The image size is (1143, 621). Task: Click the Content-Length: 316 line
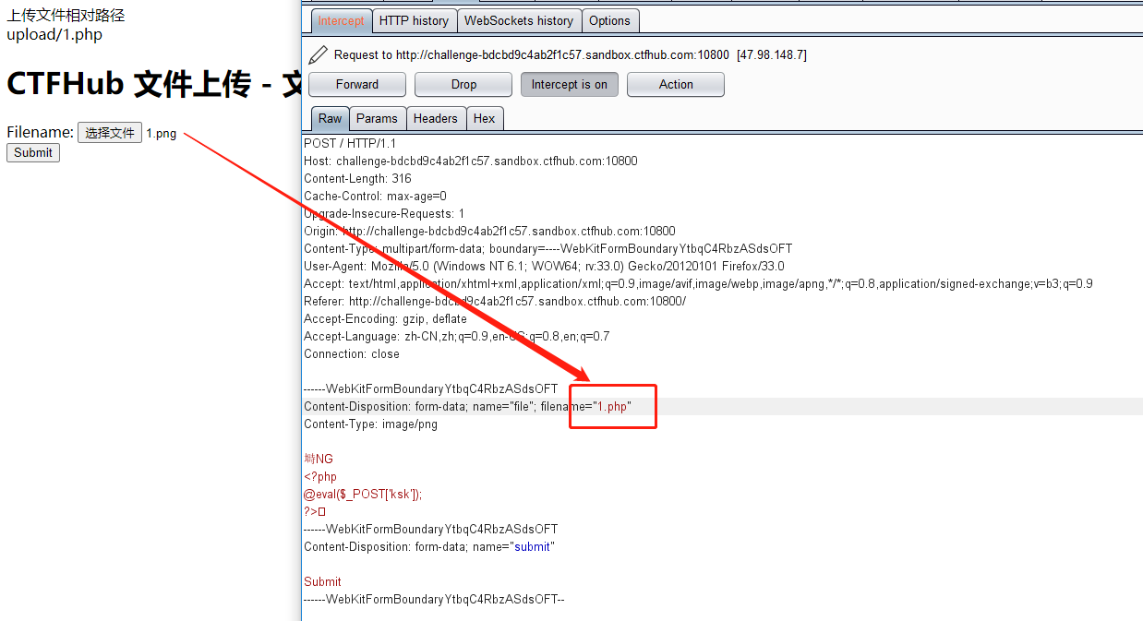tap(357, 178)
